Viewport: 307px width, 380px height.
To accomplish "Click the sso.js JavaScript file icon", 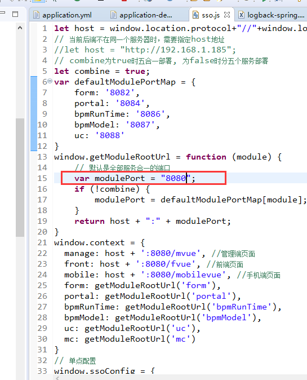I will [x=195, y=15].
